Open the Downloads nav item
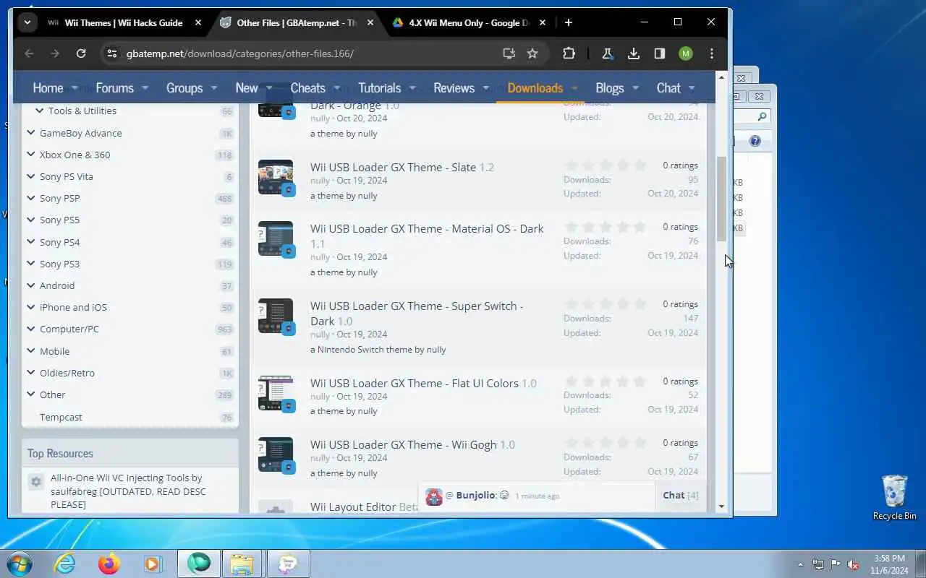This screenshot has width=926, height=578. click(535, 87)
